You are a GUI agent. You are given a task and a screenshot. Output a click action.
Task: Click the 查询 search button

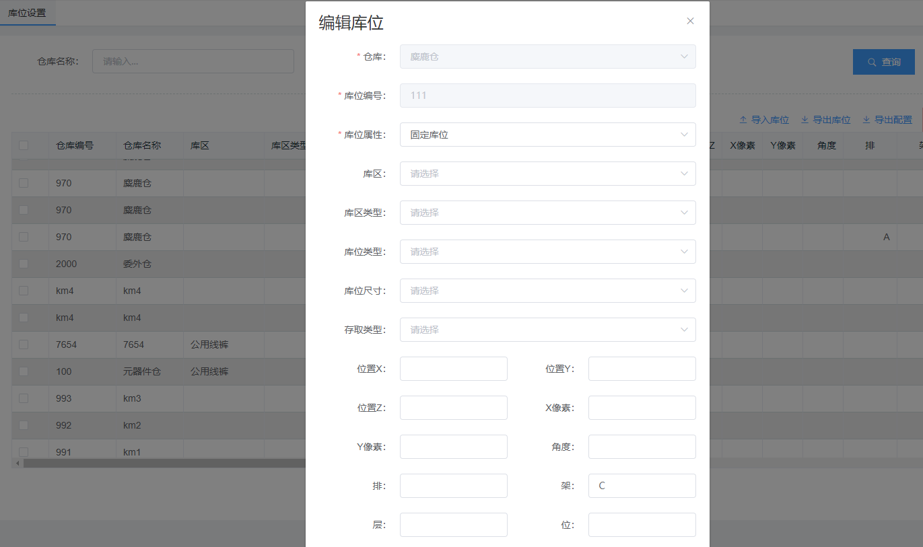[883, 62]
